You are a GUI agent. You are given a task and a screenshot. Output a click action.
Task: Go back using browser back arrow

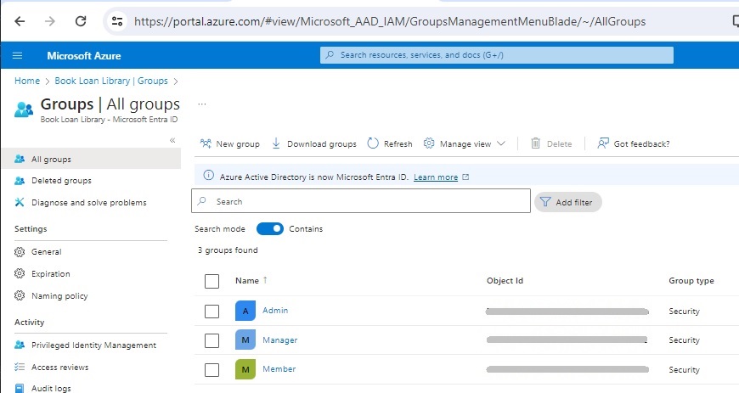20,21
